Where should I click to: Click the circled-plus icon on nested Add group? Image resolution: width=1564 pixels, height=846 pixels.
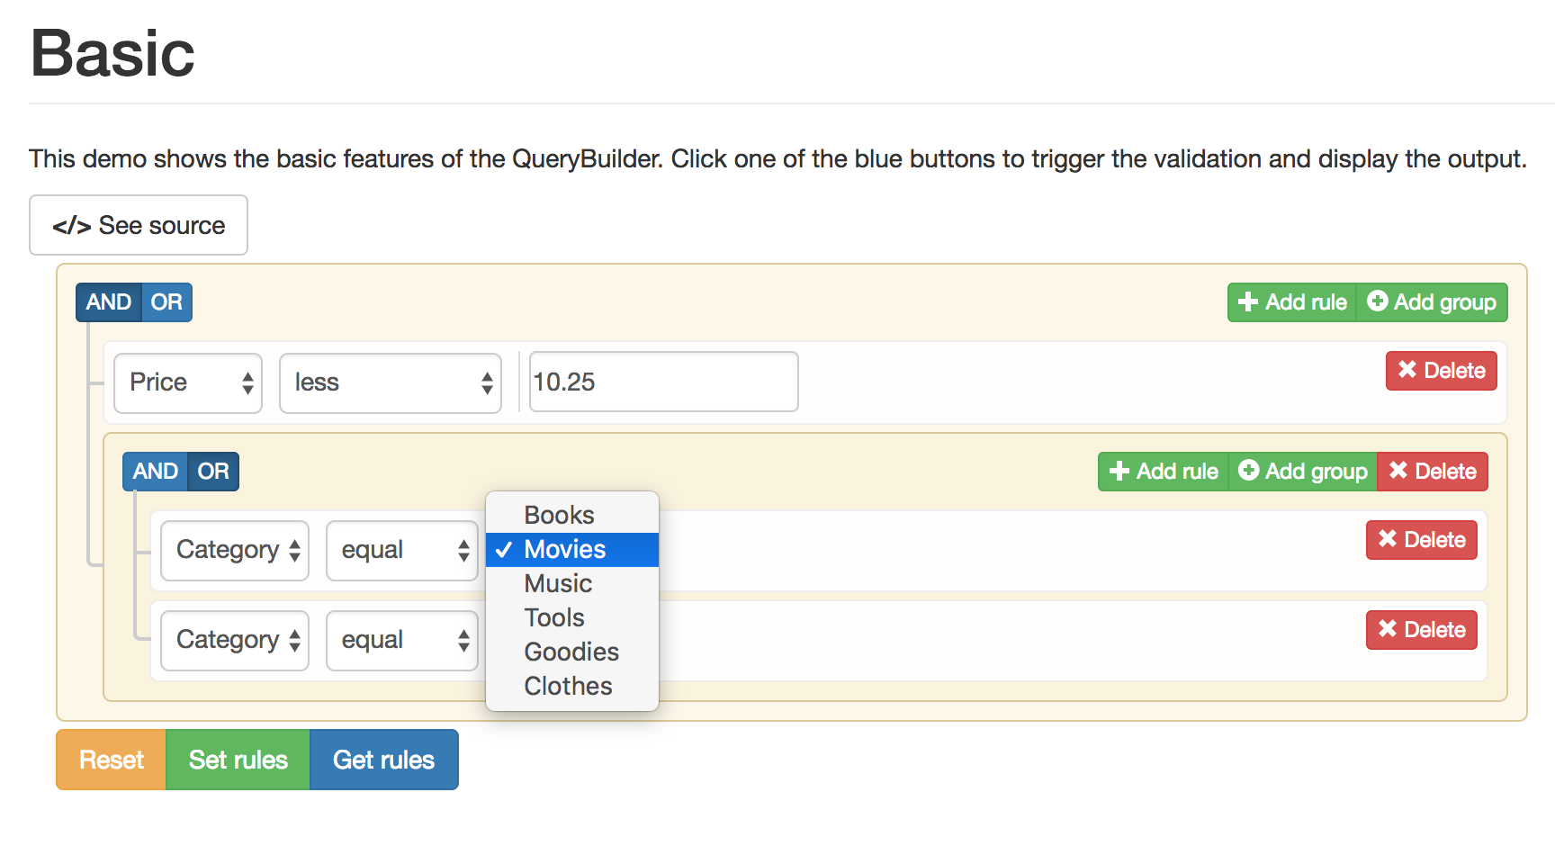tap(1248, 471)
